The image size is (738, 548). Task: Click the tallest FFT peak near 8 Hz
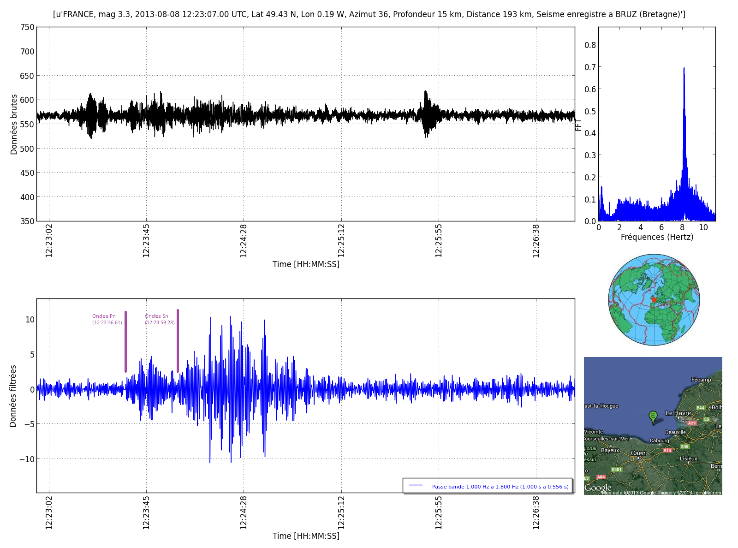tap(684, 69)
